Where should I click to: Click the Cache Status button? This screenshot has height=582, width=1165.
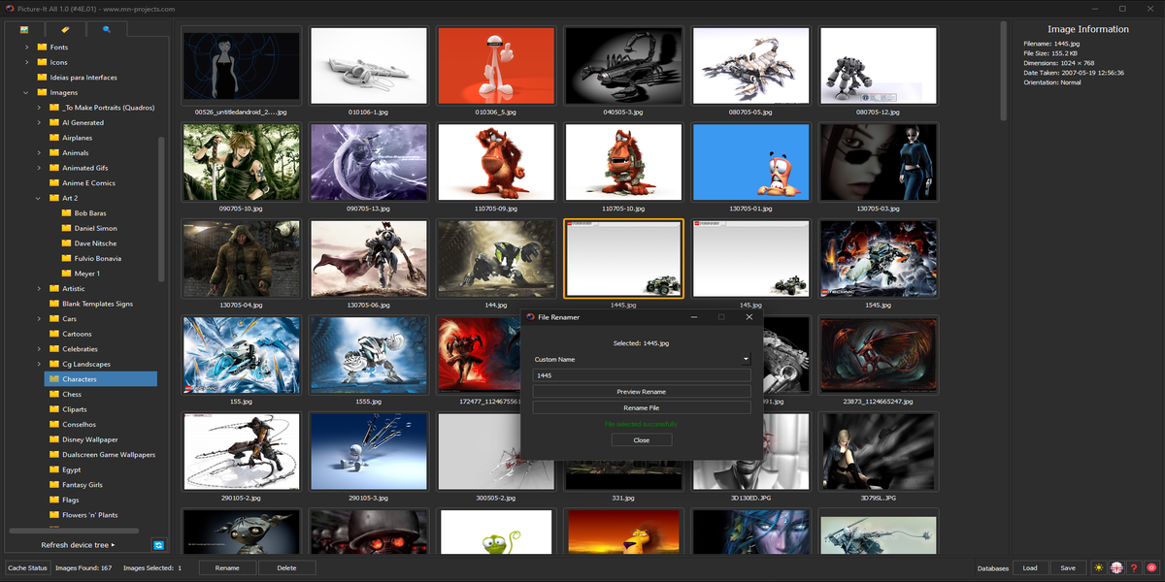[x=27, y=567]
